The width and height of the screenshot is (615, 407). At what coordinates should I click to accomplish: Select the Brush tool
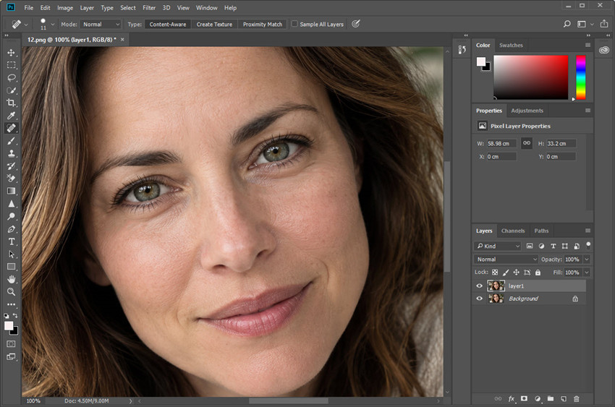point(11,141)
